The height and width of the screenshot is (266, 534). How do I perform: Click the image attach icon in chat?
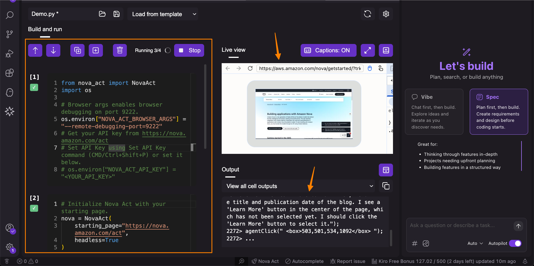coord(426,243)
